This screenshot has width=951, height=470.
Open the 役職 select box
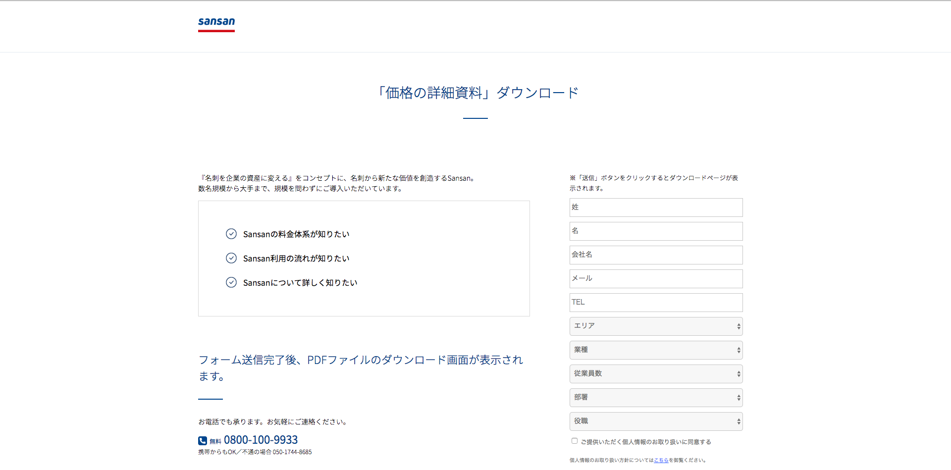[656, 421]
